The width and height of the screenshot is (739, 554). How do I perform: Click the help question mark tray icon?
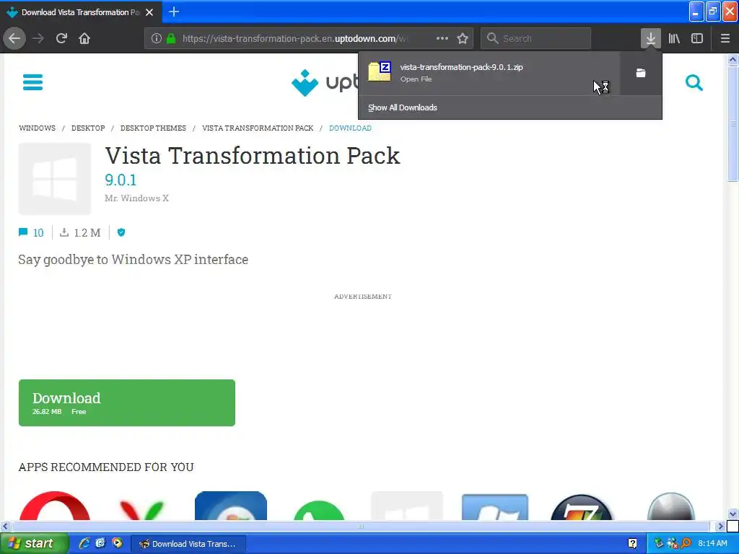click(632, 544)
